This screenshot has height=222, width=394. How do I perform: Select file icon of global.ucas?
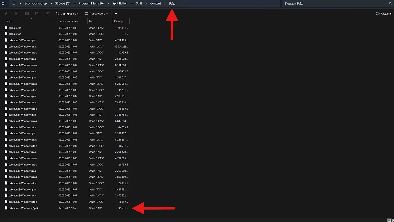click(x=6, y=28)
